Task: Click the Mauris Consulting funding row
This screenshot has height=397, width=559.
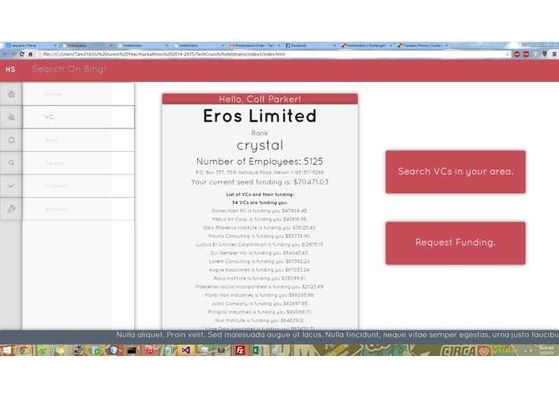Action: (260, 236)
